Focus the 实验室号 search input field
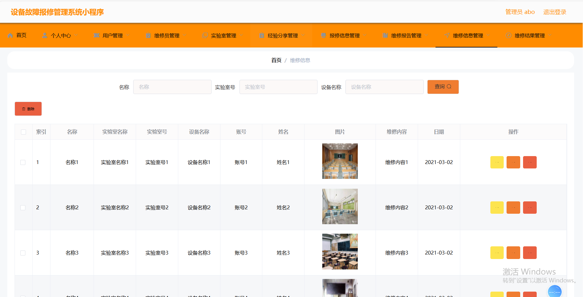Viewport: 583px width, 297px height. pos(278,87)
